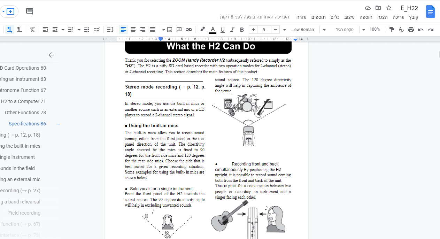Jump to Other Functions 78 in outline
Image resolution: width=440 pixels, height=239 pixels.
tap(25, 113)
